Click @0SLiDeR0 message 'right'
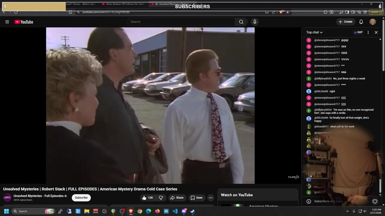The width and height of the screenshot is (385, 216). click(332, 91)
